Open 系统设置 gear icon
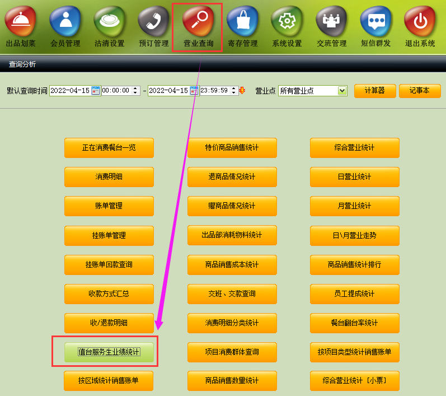The height and width of the screenshot is (396, 446). pyautogui.click(x=287, y=22)
